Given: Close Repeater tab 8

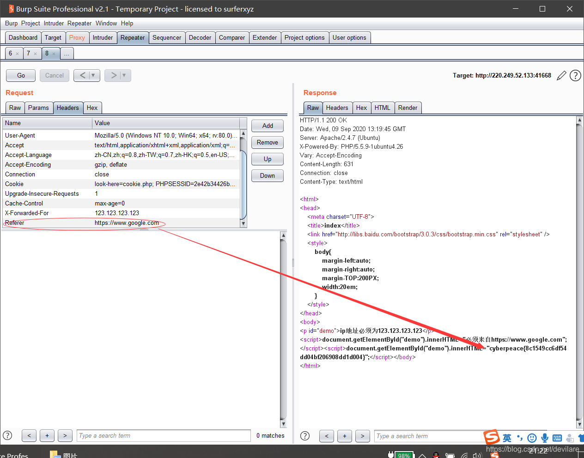Looking at the screenshot, I should 54,54.
